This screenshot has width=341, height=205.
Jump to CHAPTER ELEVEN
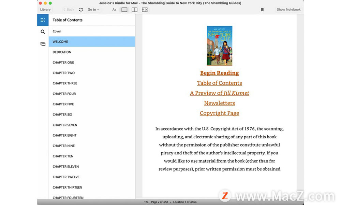coord(92,167)
